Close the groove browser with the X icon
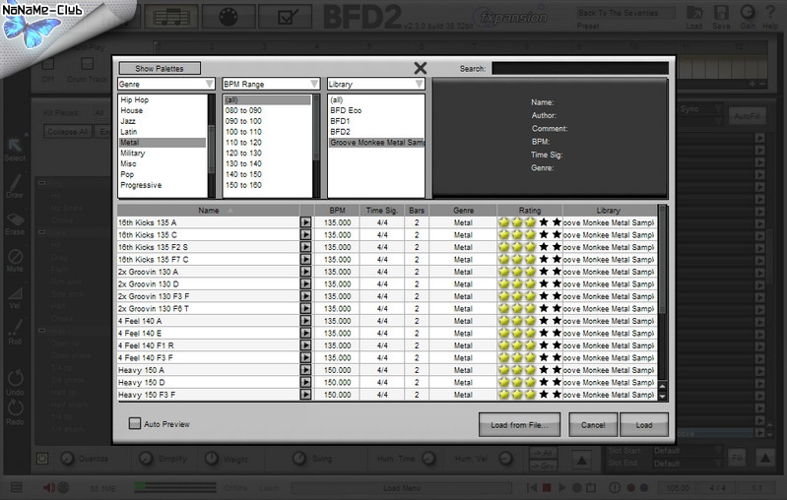This screenshot has width=787, height=500. pyautogui.click(x=421, y=68)
